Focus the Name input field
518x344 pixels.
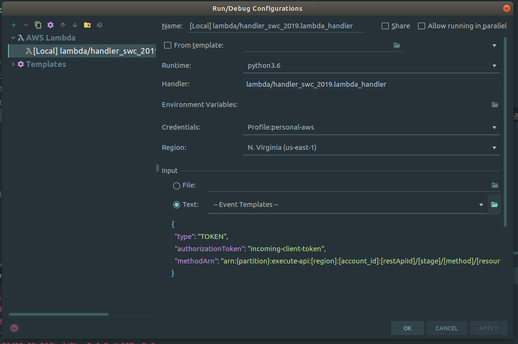tap(276, 26)
